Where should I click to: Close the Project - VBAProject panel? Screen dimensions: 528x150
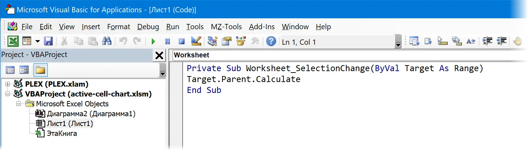[x=159, y=55]
